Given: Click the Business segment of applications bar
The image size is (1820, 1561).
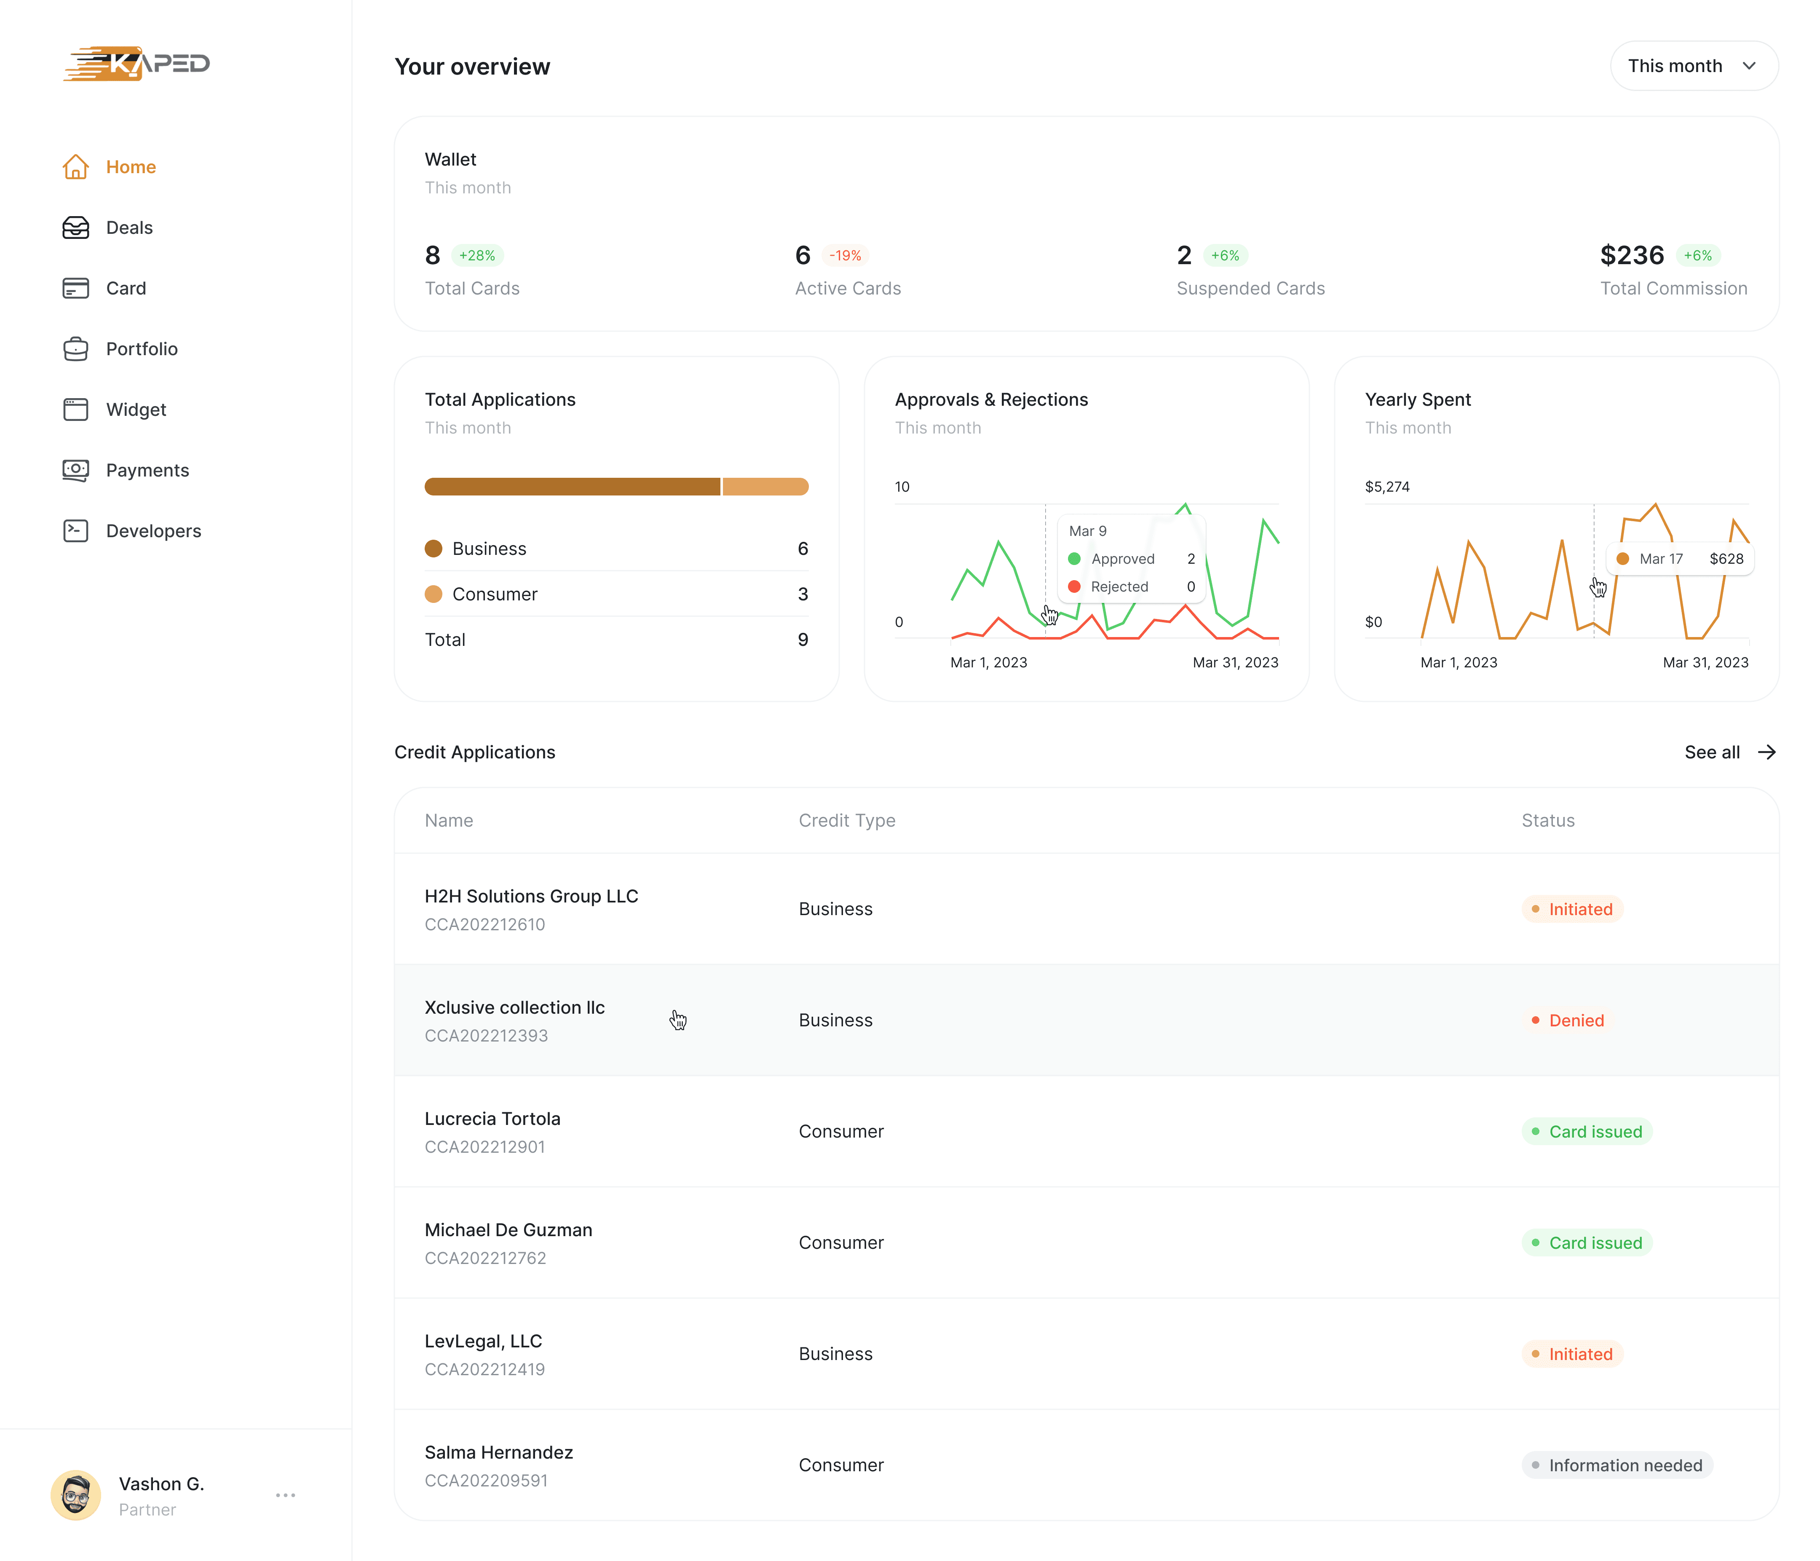Looking at the screenshot, I should click(x=572, y=487).
